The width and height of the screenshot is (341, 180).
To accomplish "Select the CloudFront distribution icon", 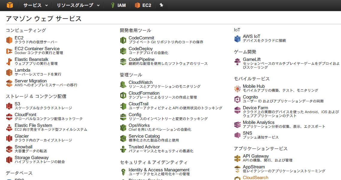I will (x=9, y=116).
